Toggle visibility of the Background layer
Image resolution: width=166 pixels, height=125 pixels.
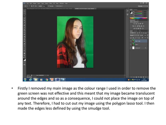(x=131, y=48)
